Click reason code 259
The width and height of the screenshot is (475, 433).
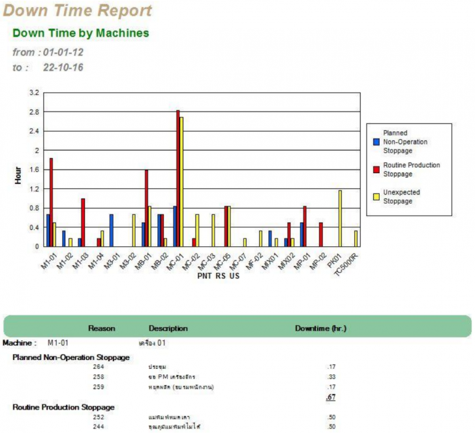coord(99,387)
